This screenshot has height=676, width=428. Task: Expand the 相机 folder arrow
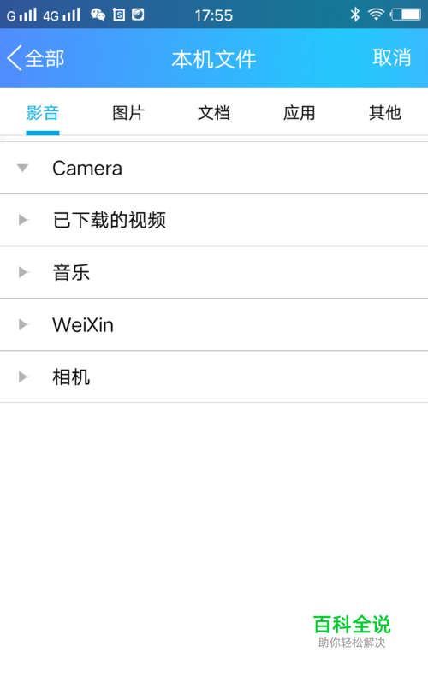[x=23, y=377]
